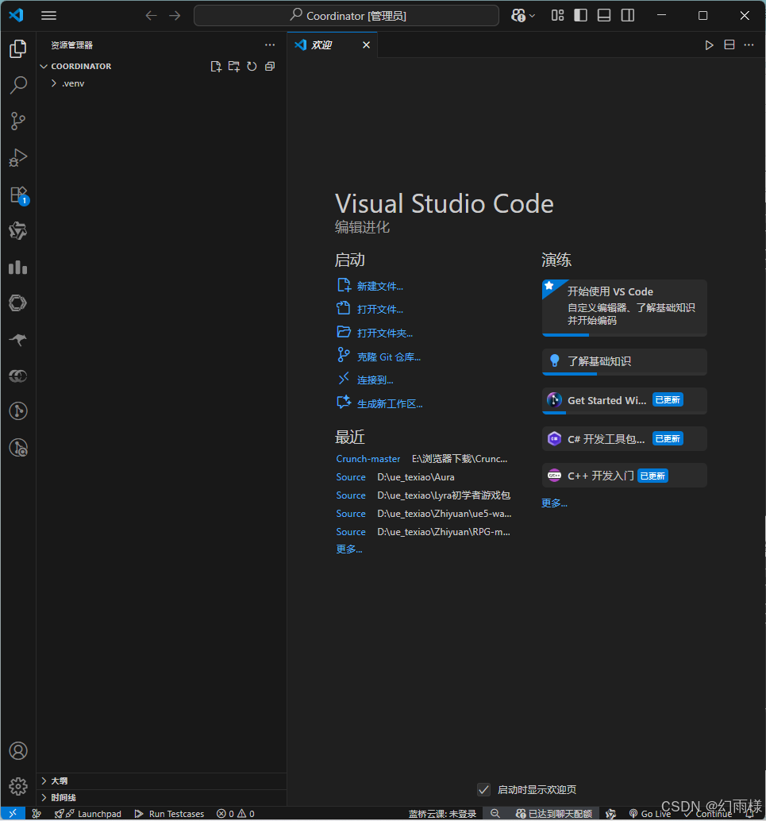Open errors and warnings count in status bar

click(x=236, y=814)
